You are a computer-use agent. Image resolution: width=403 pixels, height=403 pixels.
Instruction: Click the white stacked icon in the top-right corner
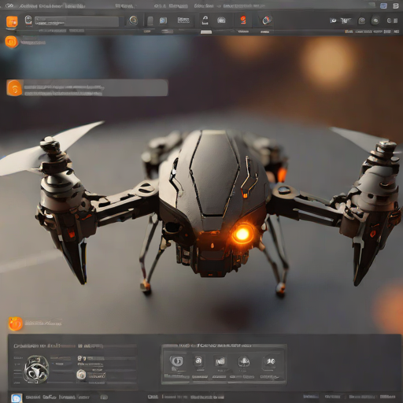pos(396,6)
